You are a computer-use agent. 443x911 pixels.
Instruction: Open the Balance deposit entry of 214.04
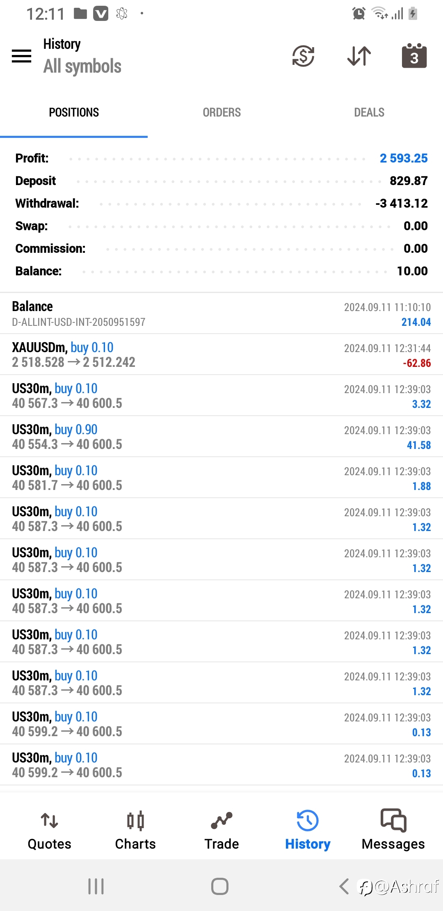[221, 314]
